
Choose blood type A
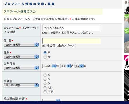pyautogui.click(x=45, y=75)
